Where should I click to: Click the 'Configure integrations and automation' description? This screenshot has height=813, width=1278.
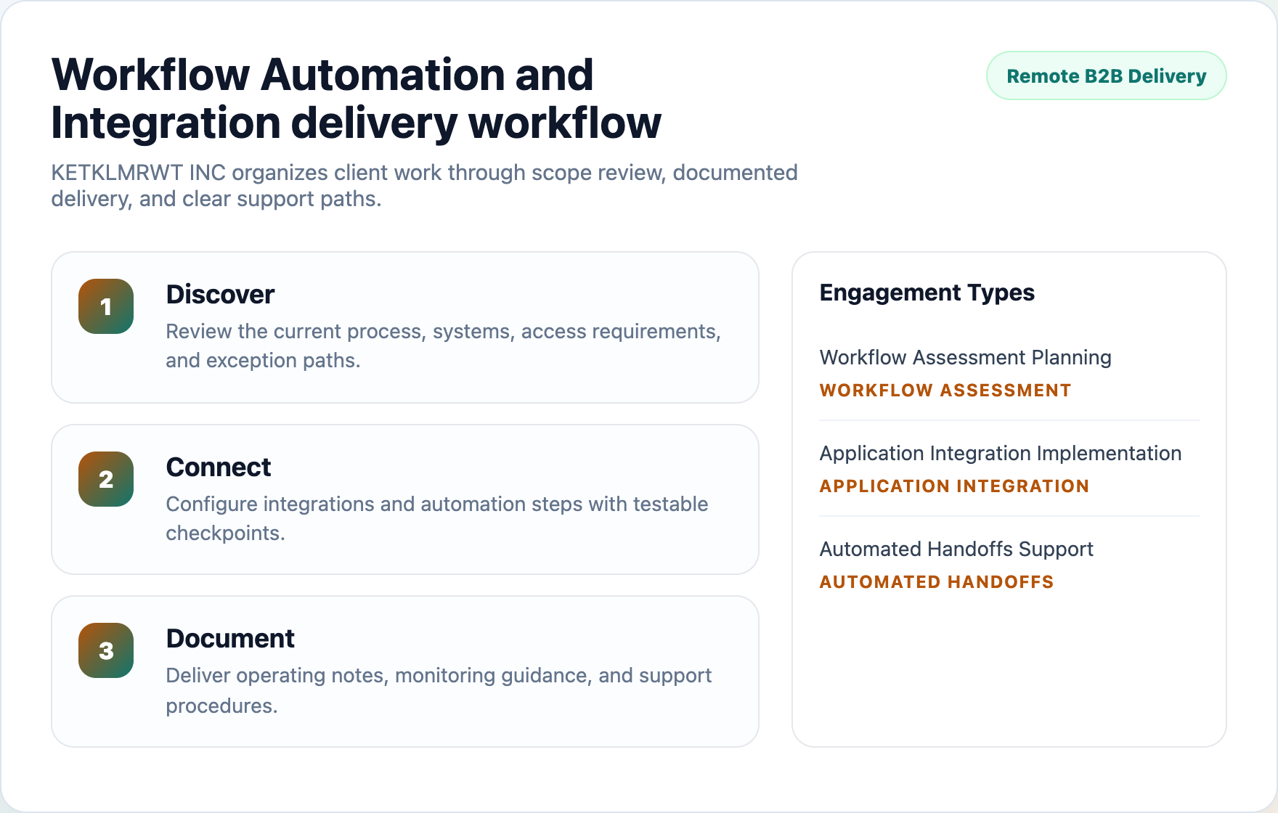pyautogui.click(x=436, y=518)
